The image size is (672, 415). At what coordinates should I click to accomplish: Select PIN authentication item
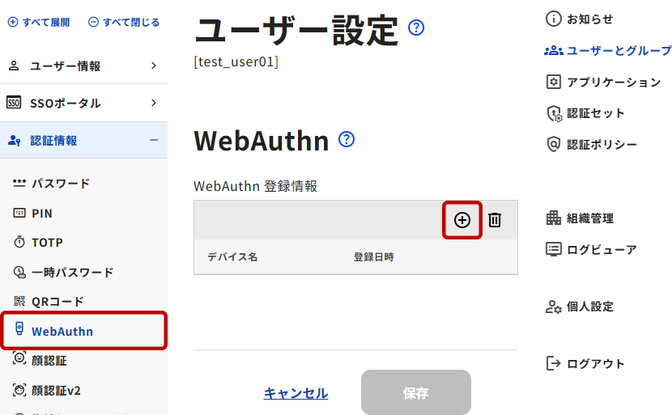41,214
